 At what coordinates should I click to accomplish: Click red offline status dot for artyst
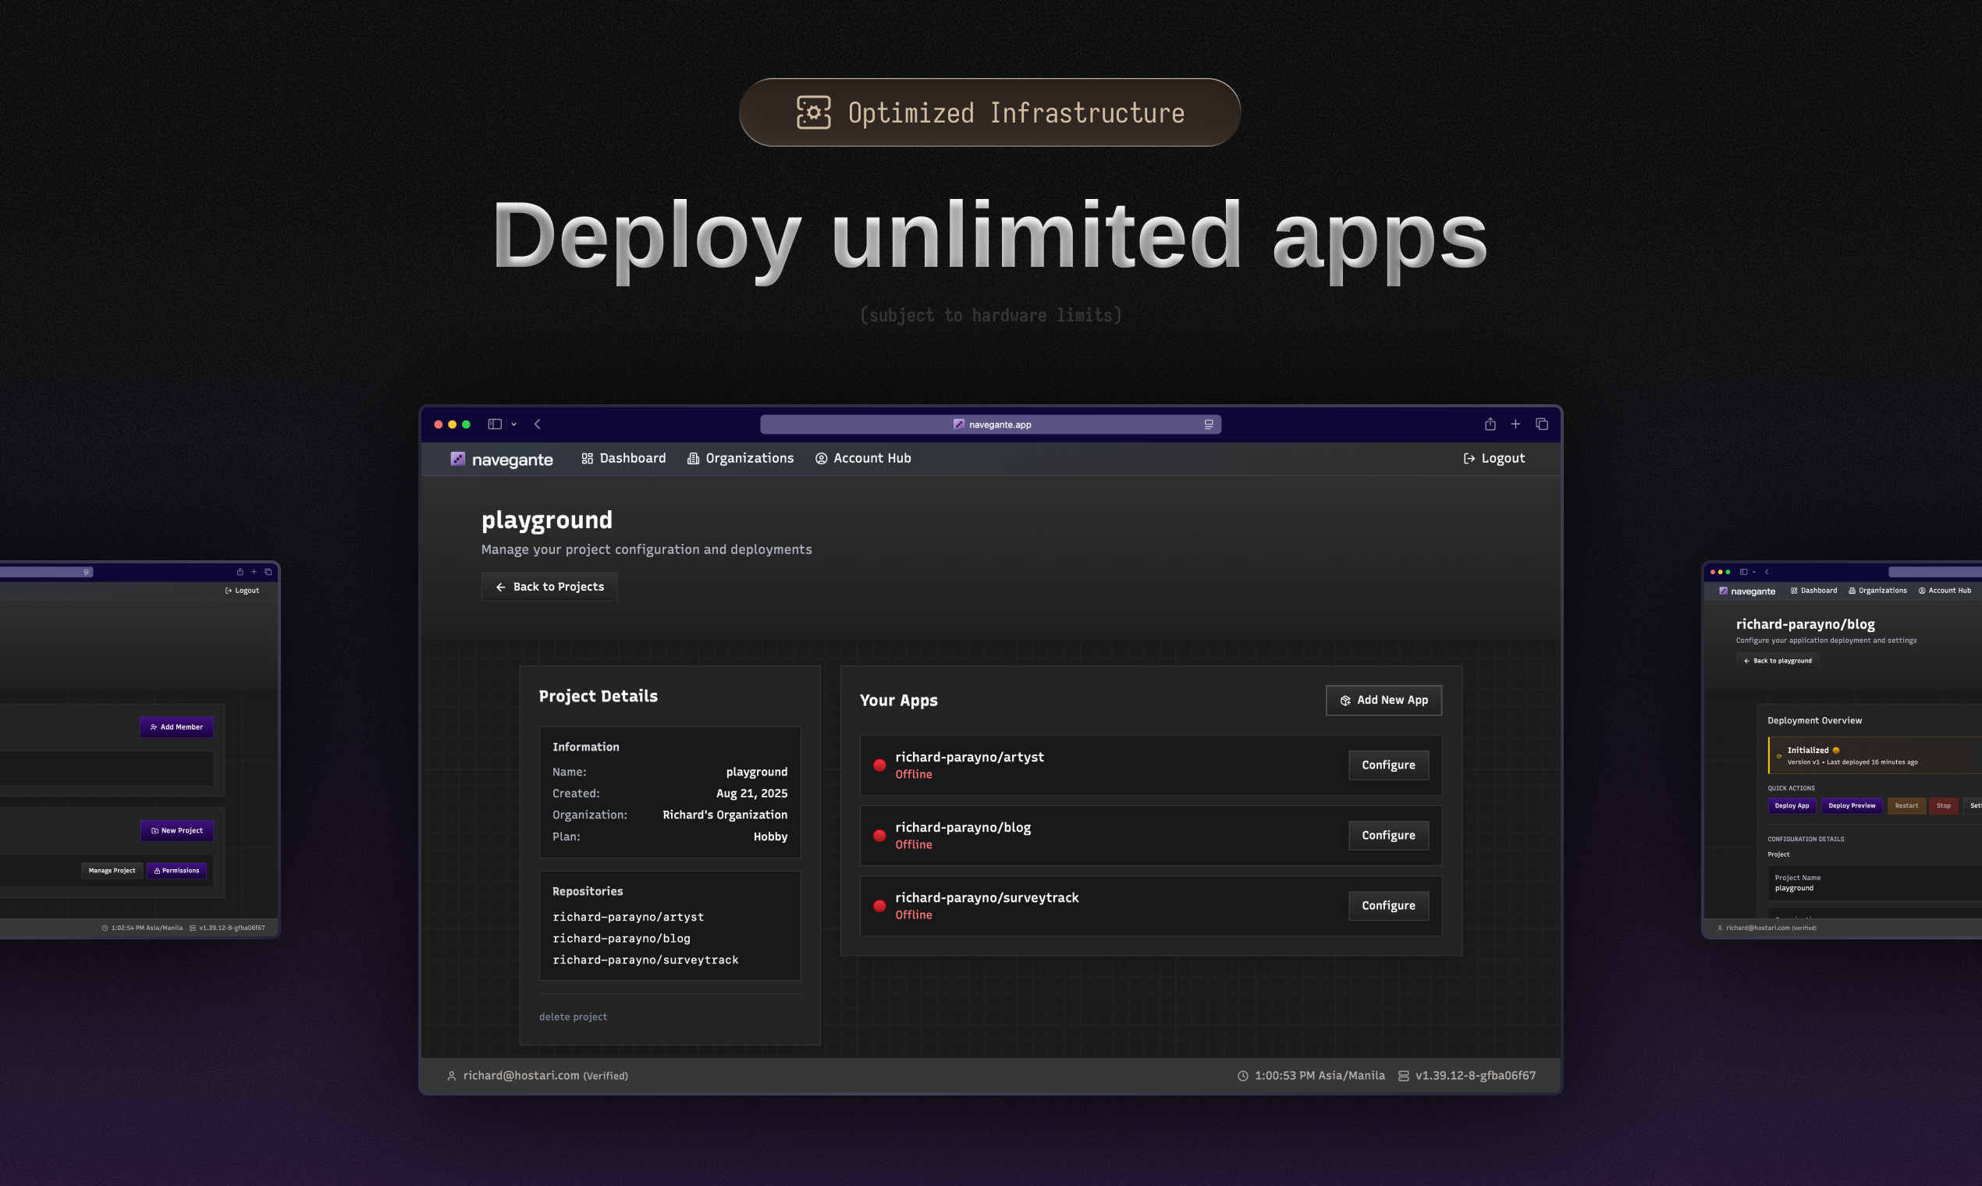pyautogui.click(x=879, y=765)
